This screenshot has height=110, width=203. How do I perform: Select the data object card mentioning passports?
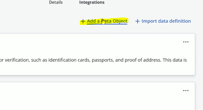click(97, 54)
